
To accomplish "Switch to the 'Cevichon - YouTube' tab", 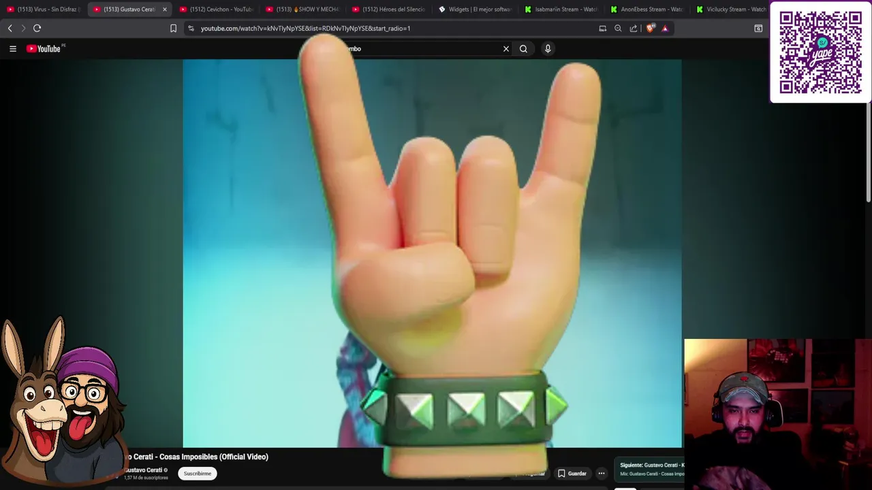I will [x=216, y=10].
